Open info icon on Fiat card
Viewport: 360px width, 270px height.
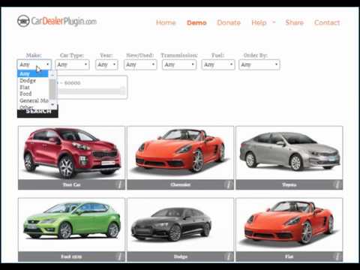coord(337,256)
